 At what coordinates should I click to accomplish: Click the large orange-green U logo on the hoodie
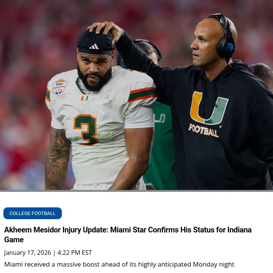[x=209, y=108]
